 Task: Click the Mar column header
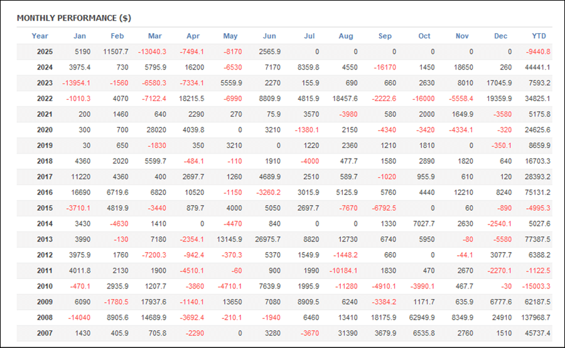pos(155,36)
